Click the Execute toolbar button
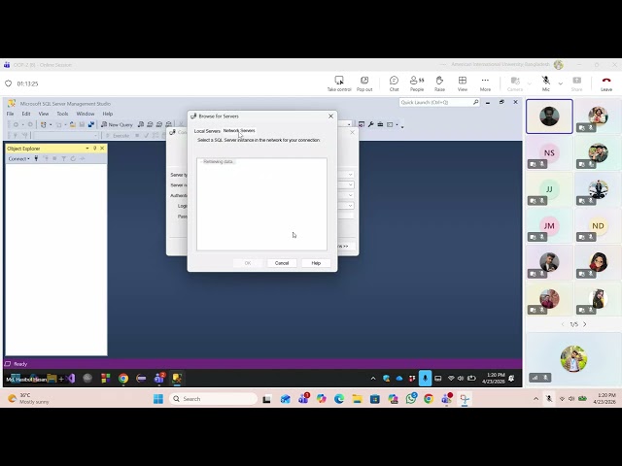This screenshot has height=466, width=622. pos(118,136)
